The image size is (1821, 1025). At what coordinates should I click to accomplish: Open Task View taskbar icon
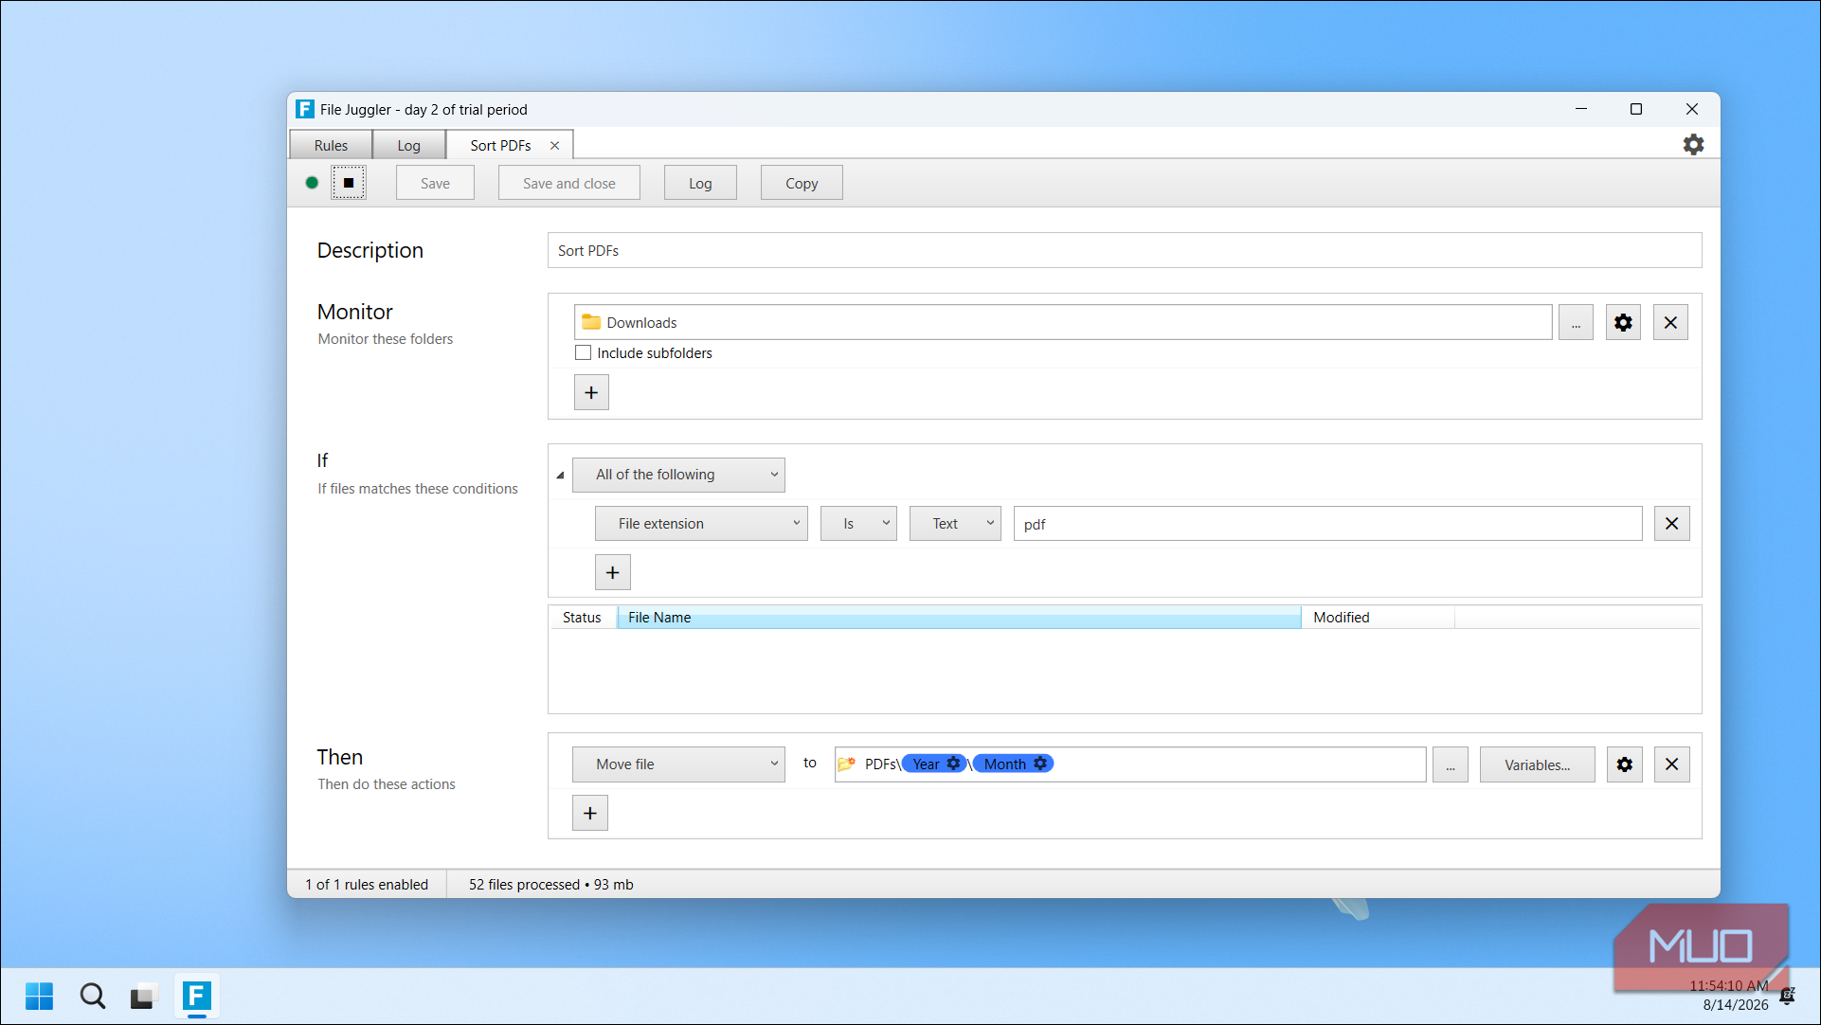click(x=142, y=997)
